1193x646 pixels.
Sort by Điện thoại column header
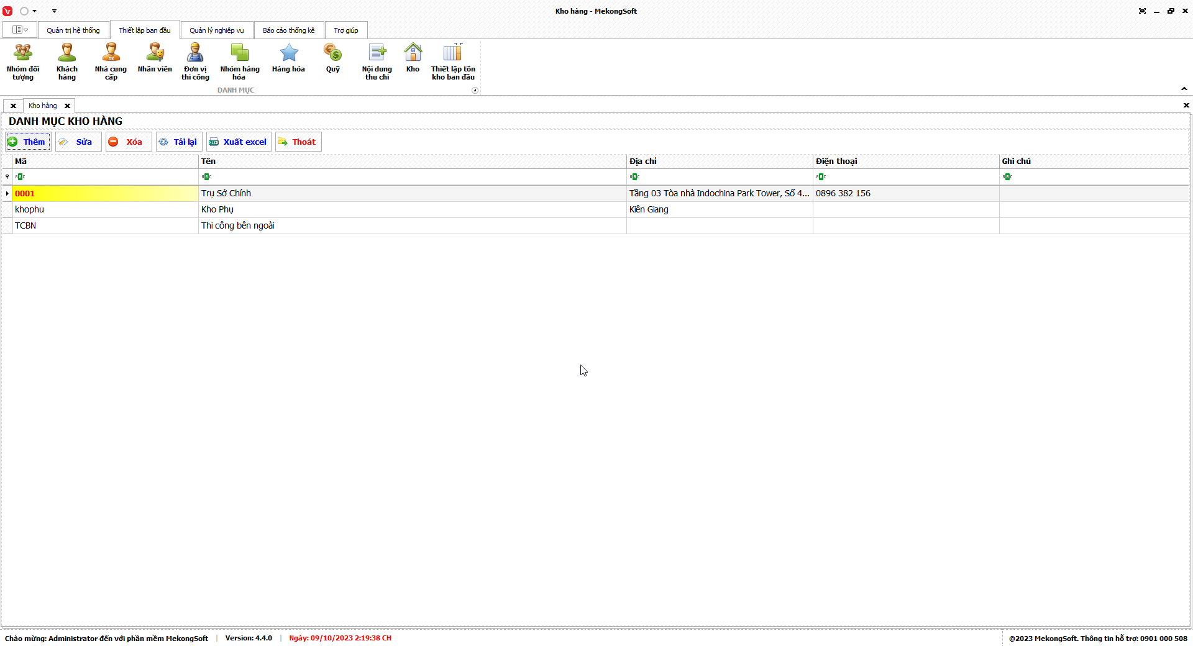click(x=906, y=161)
